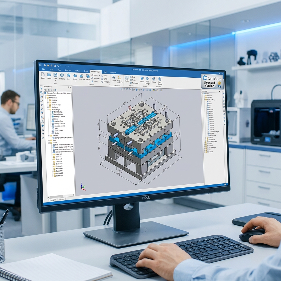Viewport: 281px width, 281px height.
Task: Select the root Complex_Mold_Assy item in tree
Action: click(58, 93)
